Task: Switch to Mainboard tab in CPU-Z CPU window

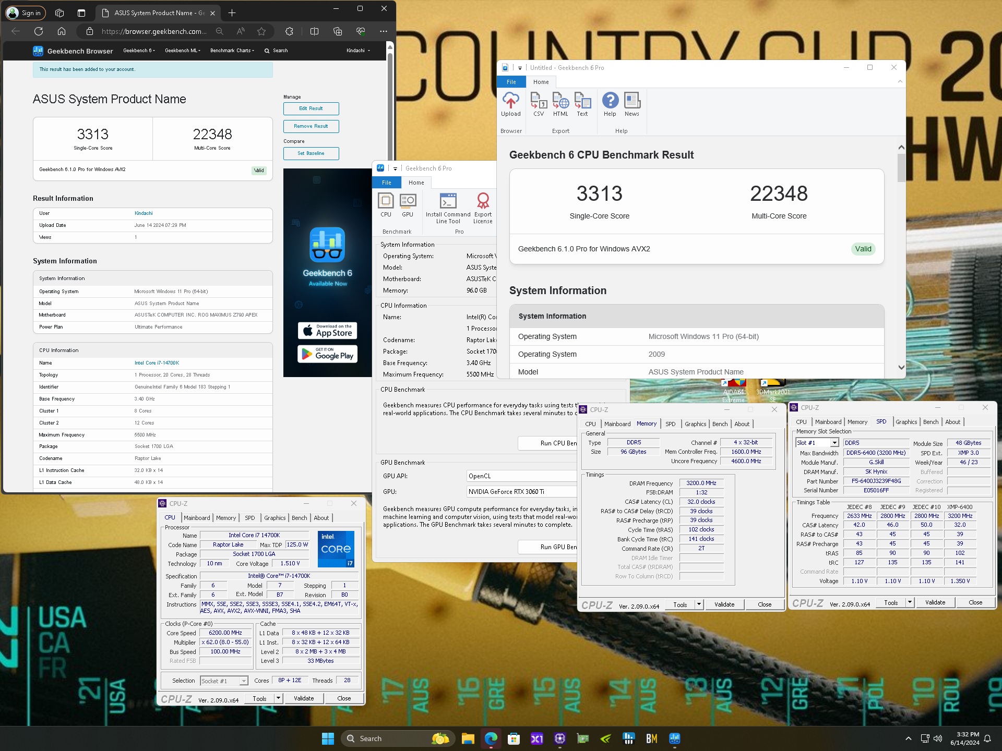Action: click(x=197, y=518)
